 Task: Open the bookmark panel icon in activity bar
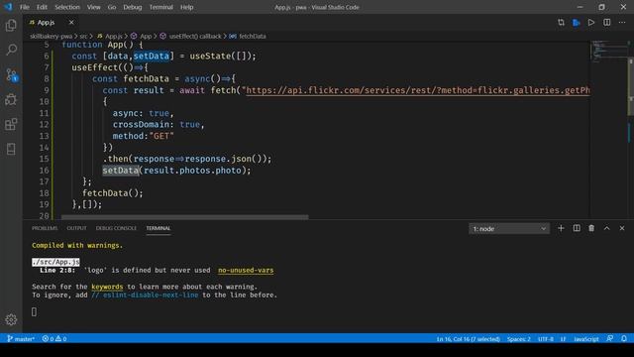coord(11,149)
